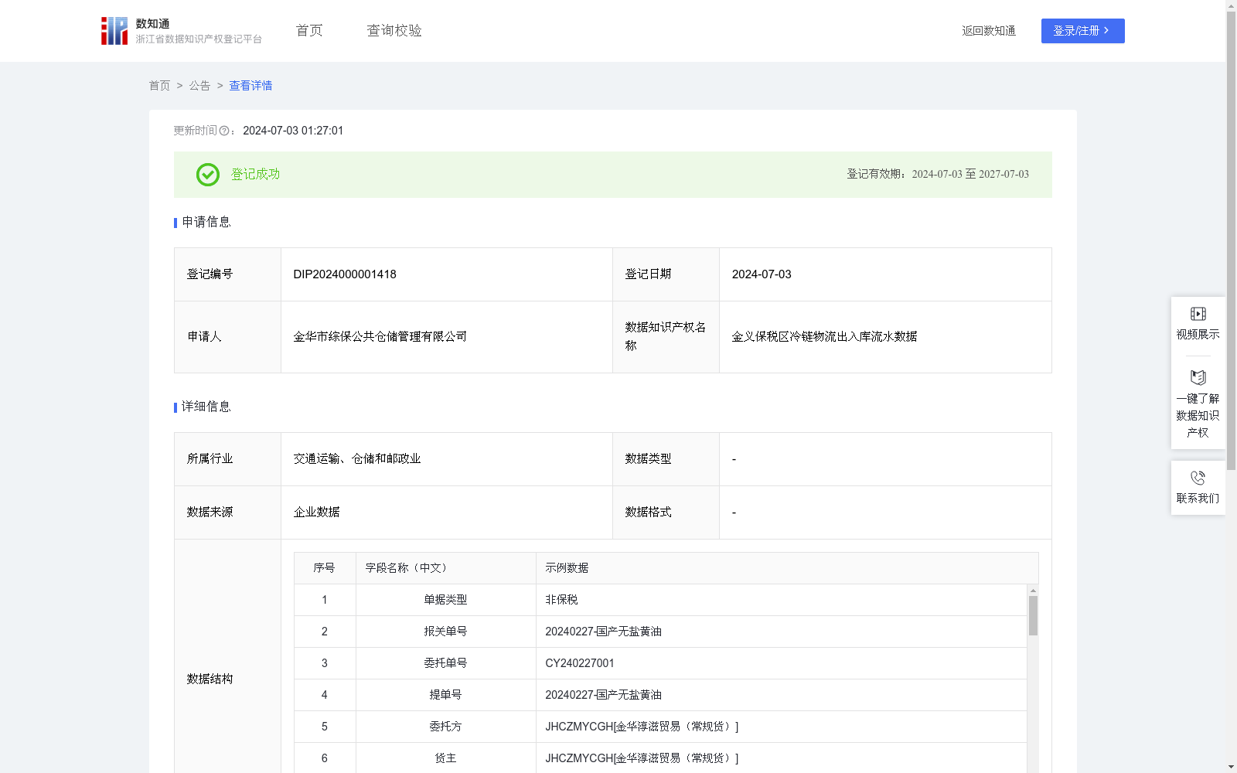Screen dimensions: 1237x773
Task: Click the 企业数据 source value
Action: tap(317, 512)
